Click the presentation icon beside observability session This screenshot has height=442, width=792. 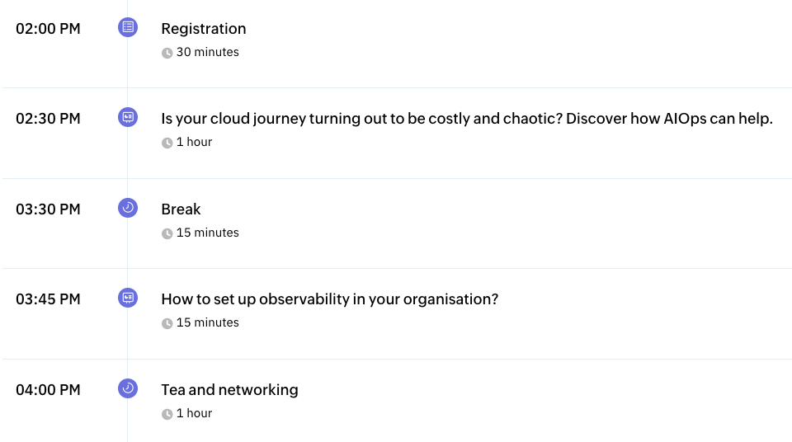(128, 298)
